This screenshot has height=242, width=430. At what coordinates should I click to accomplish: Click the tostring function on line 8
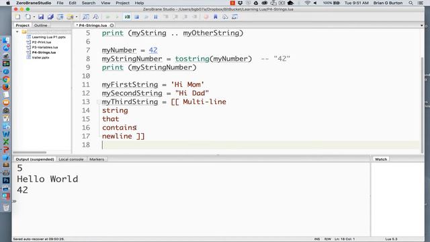192,58
